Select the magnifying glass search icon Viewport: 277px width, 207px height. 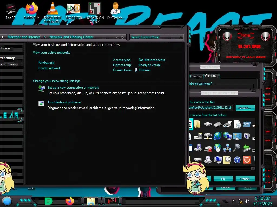coord(237,148)
